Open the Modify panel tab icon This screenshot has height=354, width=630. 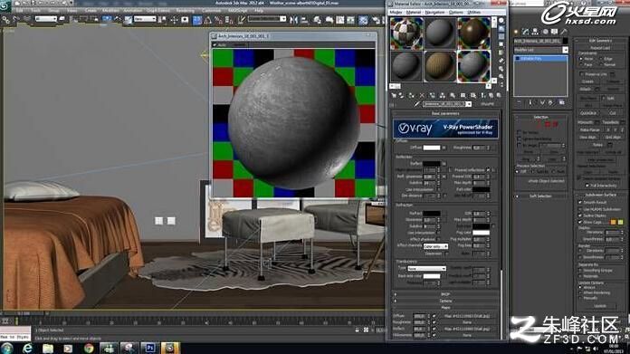pos(526,32)
